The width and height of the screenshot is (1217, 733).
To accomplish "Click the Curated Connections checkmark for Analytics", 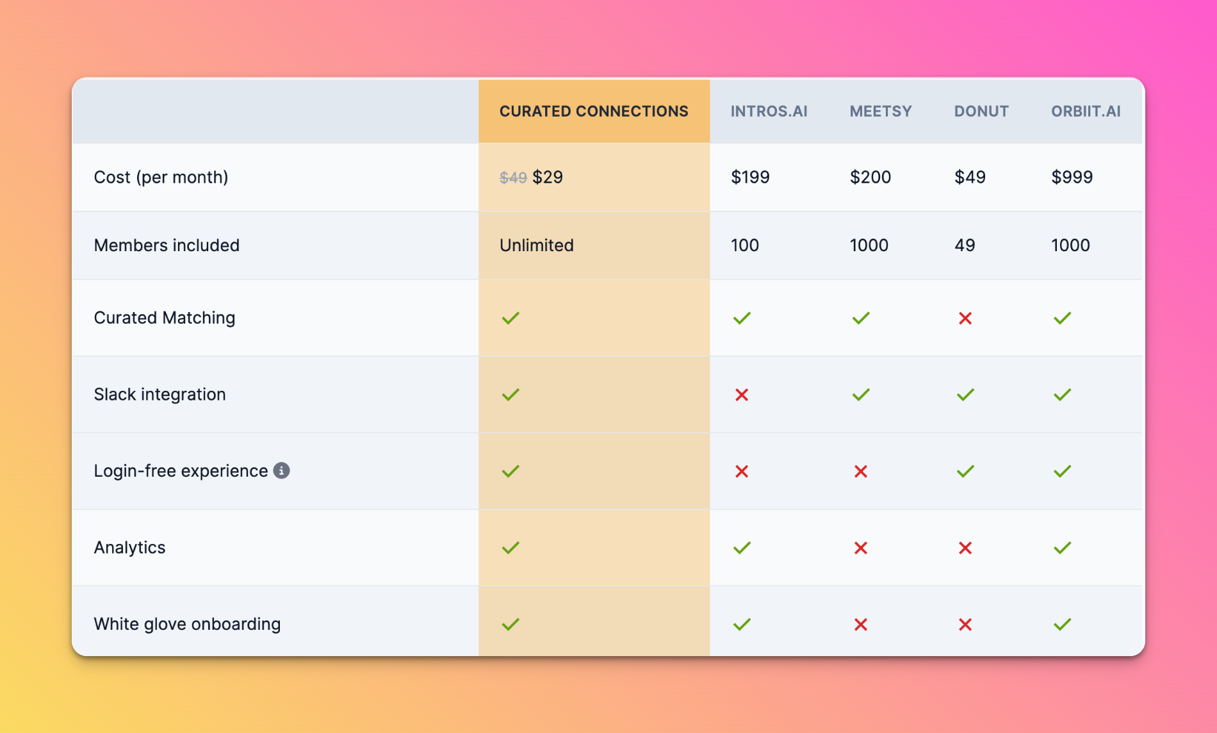I will pos(510,548).
